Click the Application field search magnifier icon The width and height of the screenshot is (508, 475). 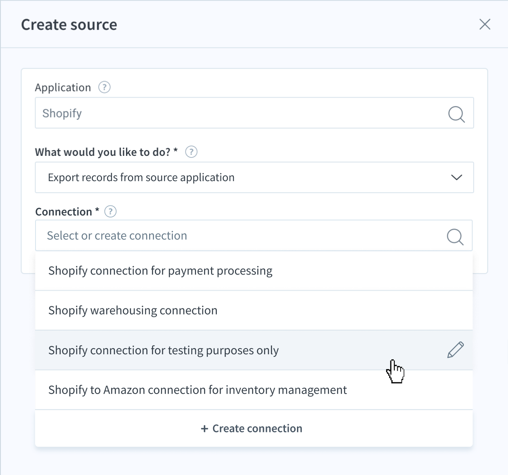tap(456, 114)
